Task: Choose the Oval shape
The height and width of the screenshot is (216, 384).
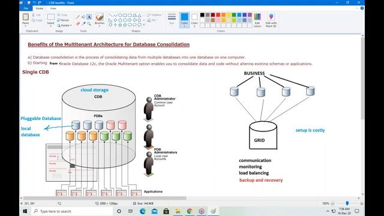Action: coord(120,15)
